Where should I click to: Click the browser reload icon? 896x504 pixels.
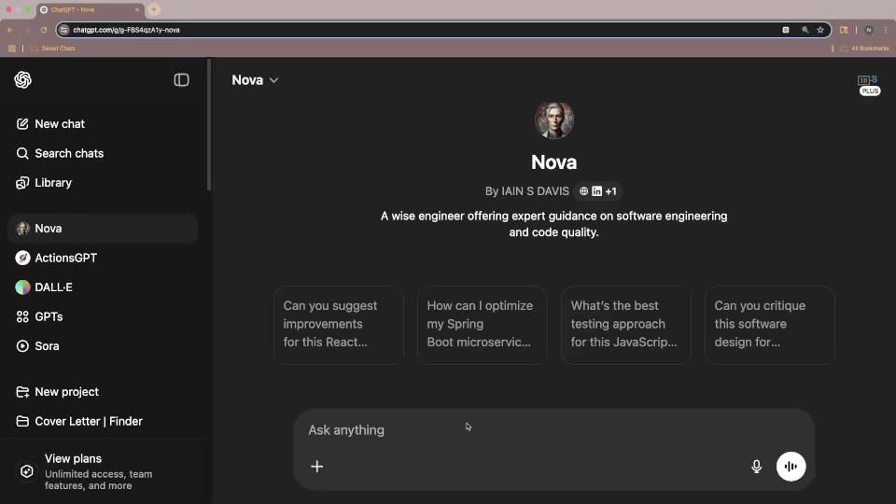coord(44,30)
